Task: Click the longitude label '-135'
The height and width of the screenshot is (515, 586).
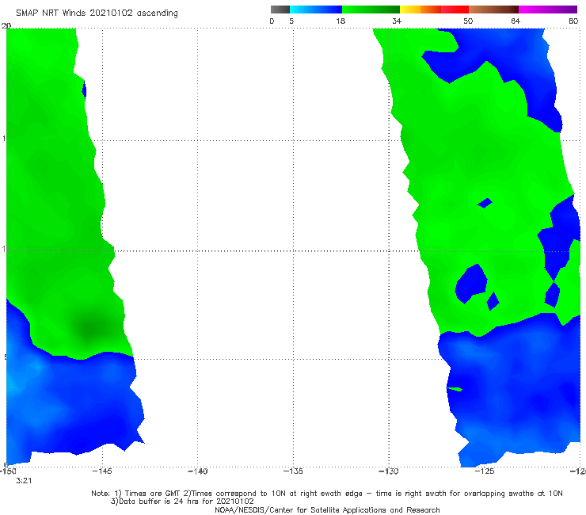Action: click(x=293, y=471)
